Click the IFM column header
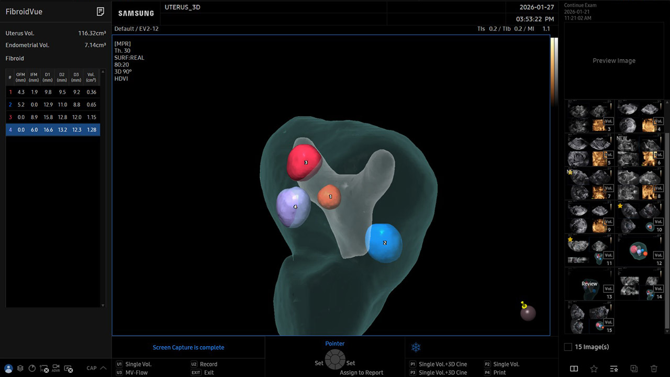The image size is (670, 377). 34,77
